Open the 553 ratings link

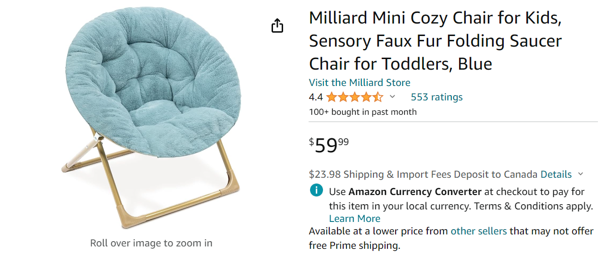tap(436, 97)
